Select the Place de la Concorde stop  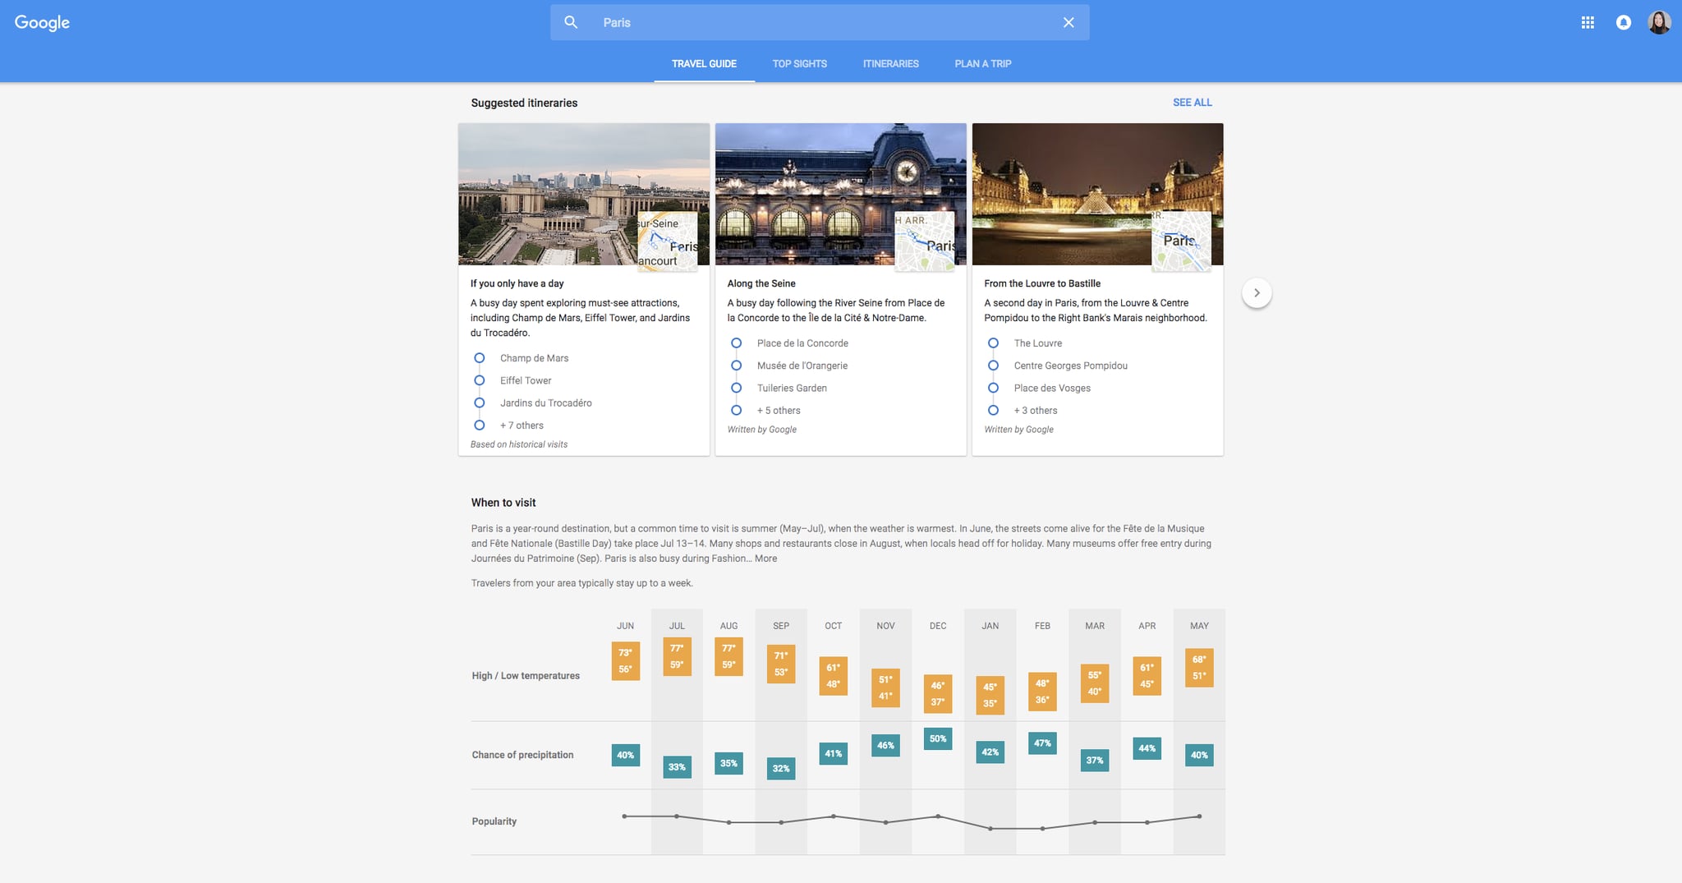click(802, 343)
